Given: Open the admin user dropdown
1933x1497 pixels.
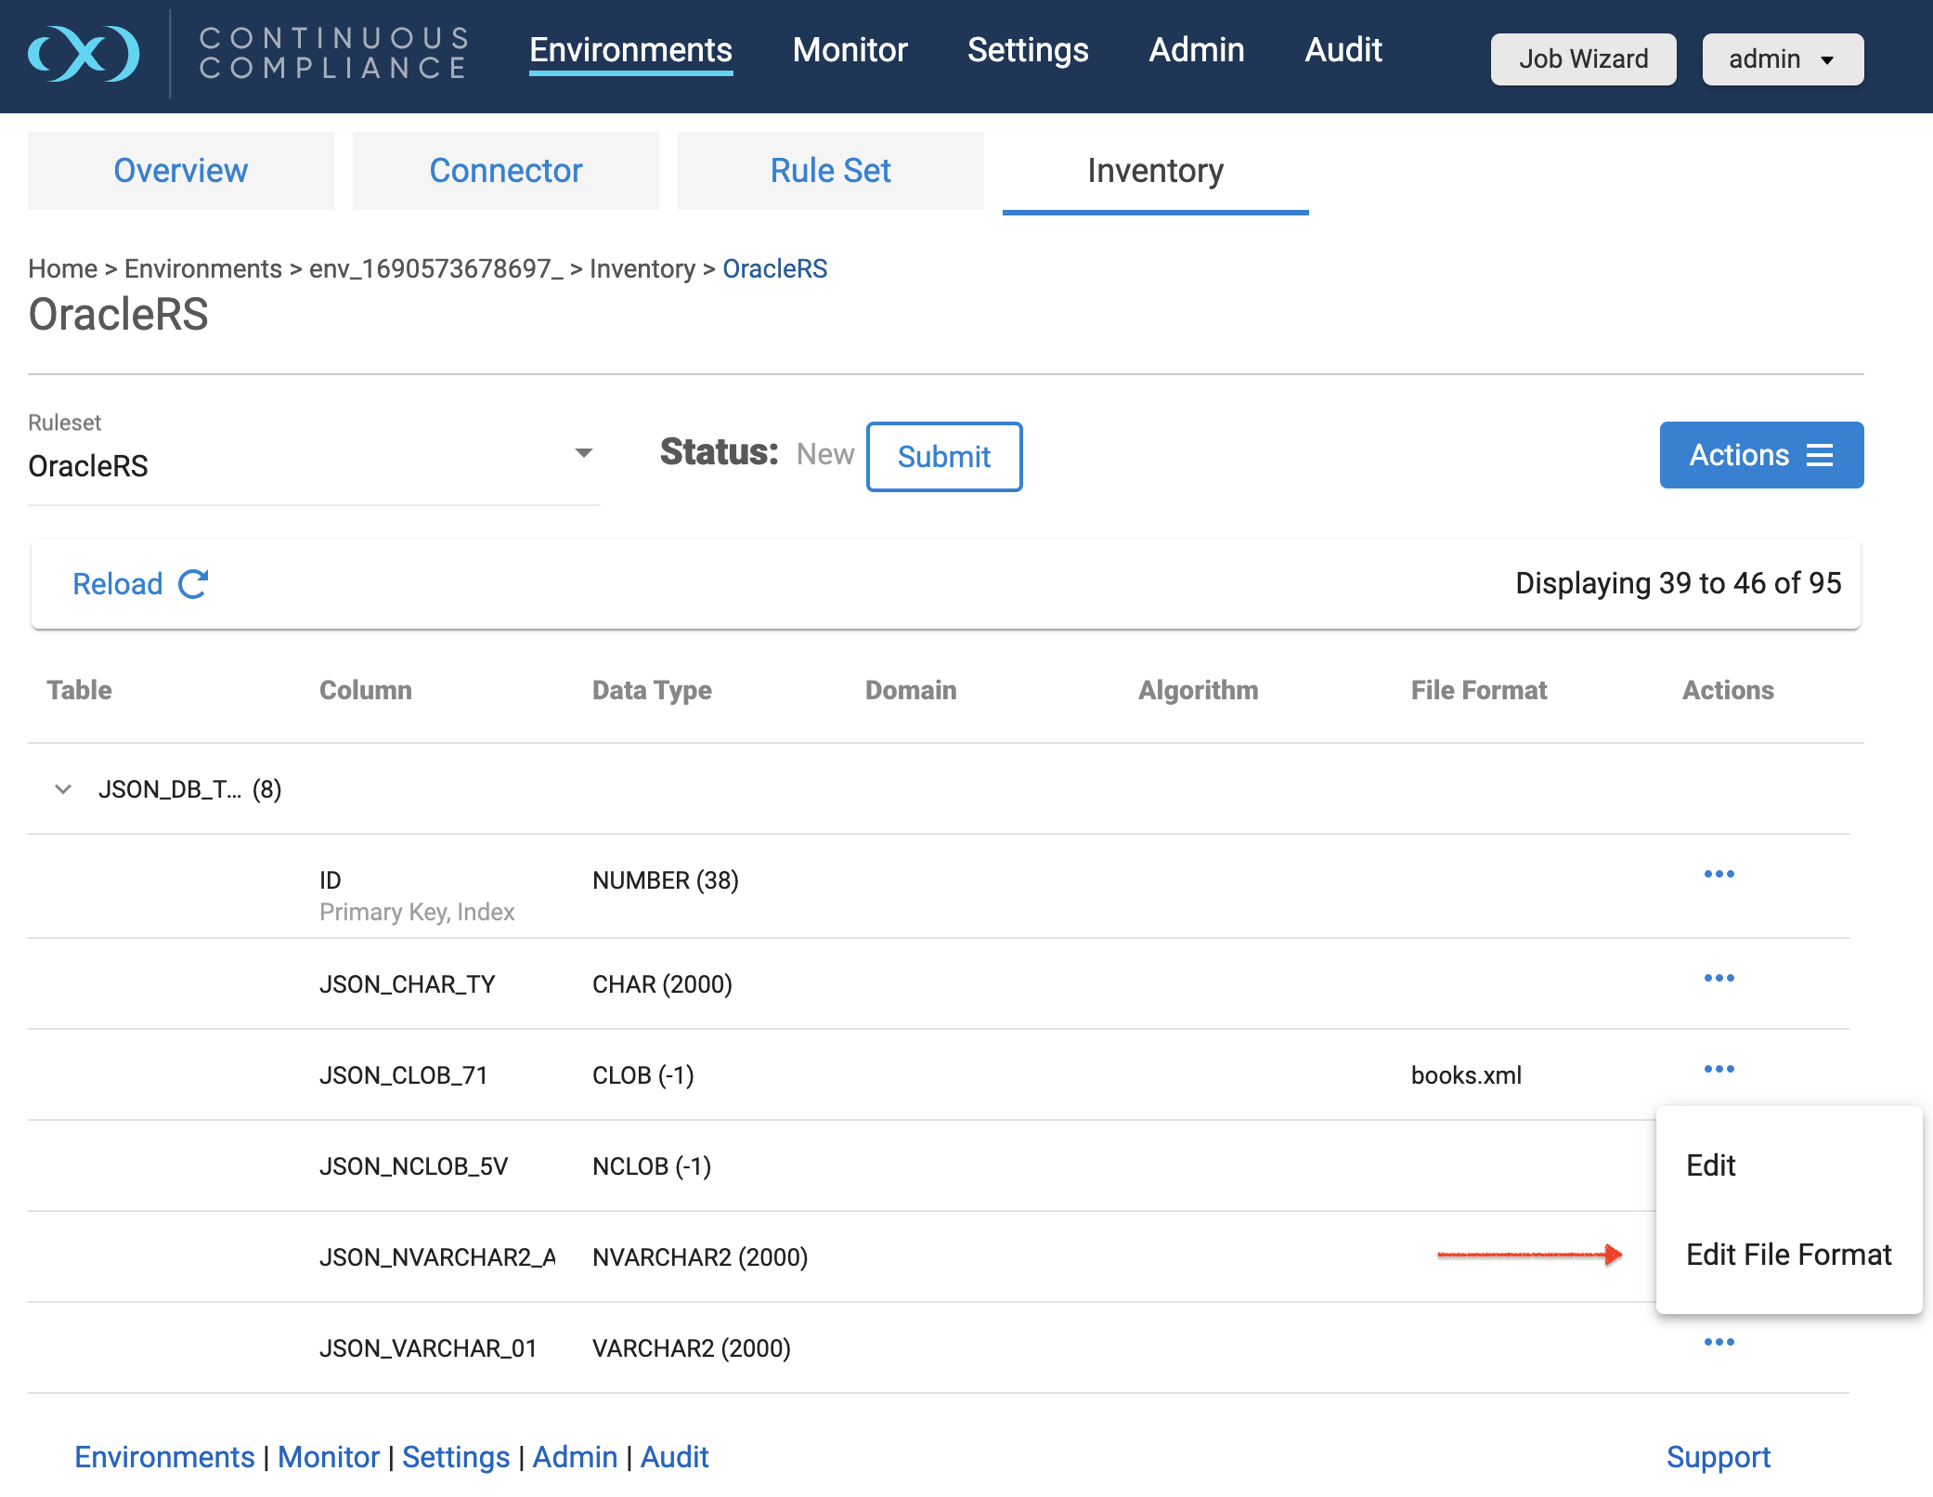Looking at the screenshot, I should coord(1782,59).
